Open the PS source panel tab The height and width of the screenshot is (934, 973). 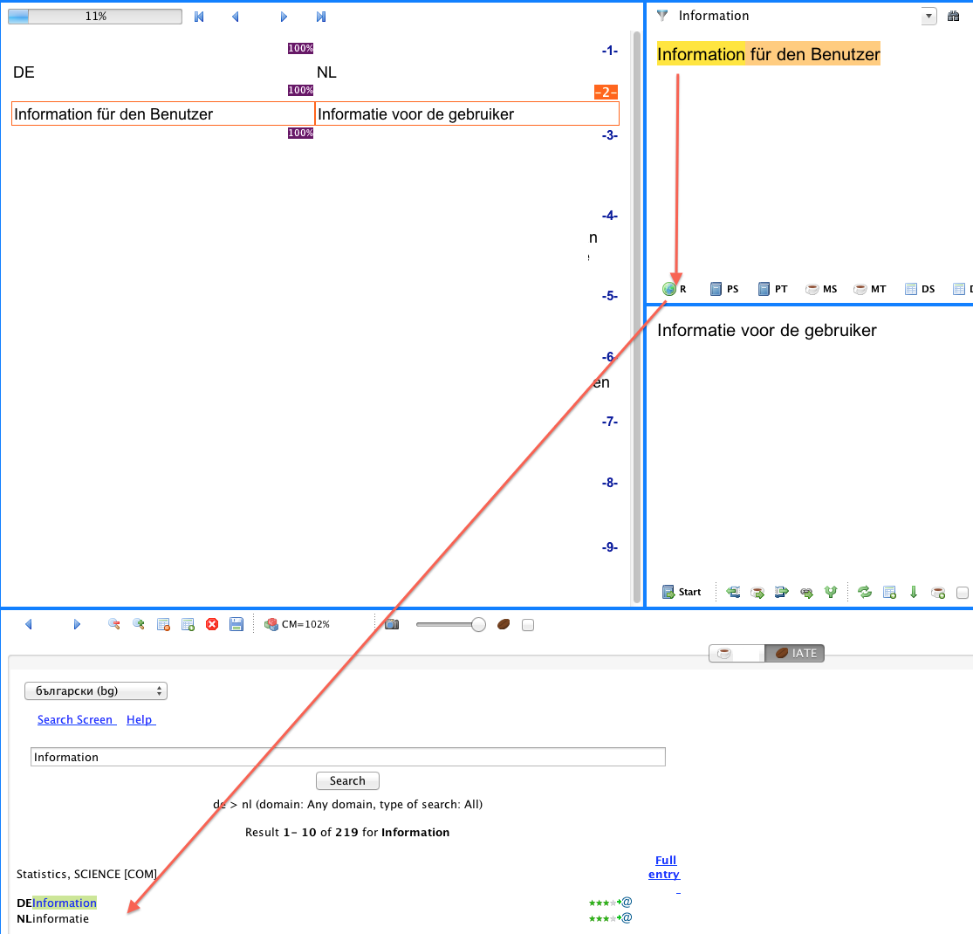point(724,289)
